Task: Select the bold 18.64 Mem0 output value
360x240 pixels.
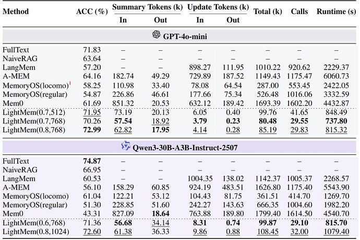Action: (160, 214)
